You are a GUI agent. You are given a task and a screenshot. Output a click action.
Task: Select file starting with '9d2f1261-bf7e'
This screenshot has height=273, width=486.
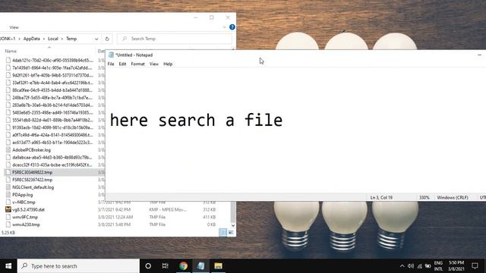click(x=52, y=75)
